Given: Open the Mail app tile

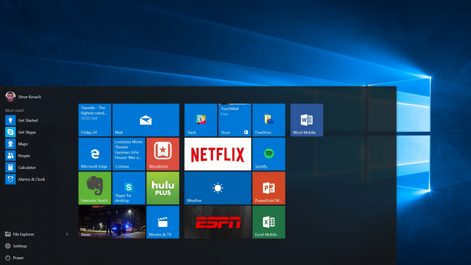Looking at the screenshot, I should click(146, 120).
